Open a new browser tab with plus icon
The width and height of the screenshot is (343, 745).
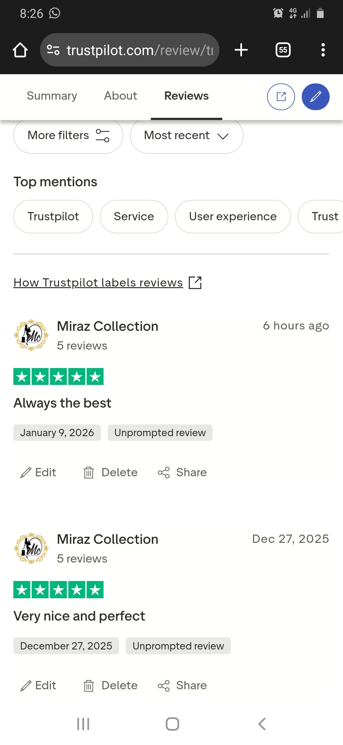[x=241, y=50]
